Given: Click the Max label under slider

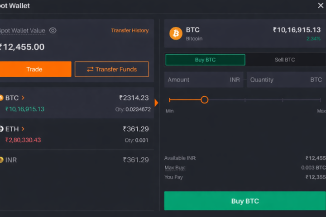Looking at the screenshot, I should pos(321,111).
